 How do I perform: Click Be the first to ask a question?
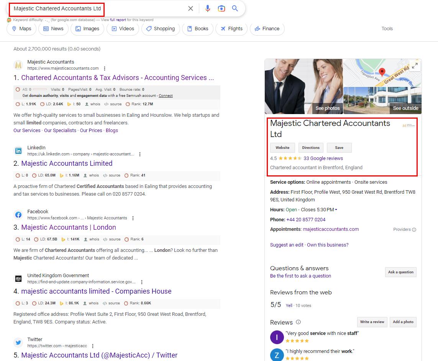(300, 276)
